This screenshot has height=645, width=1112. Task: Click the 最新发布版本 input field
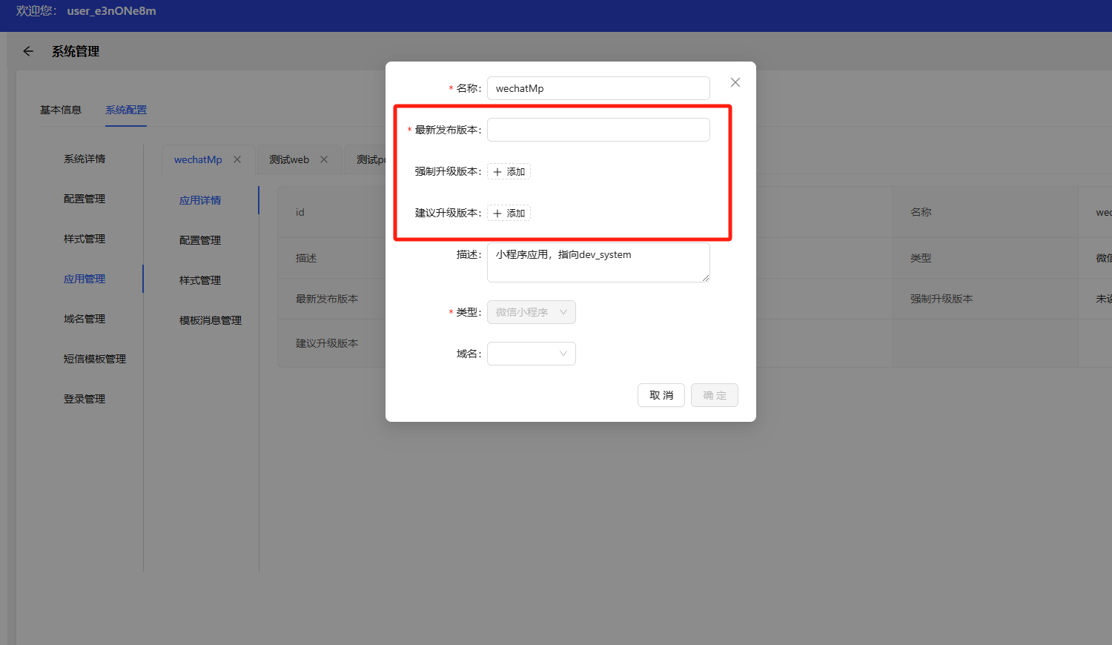pos(598,130)
